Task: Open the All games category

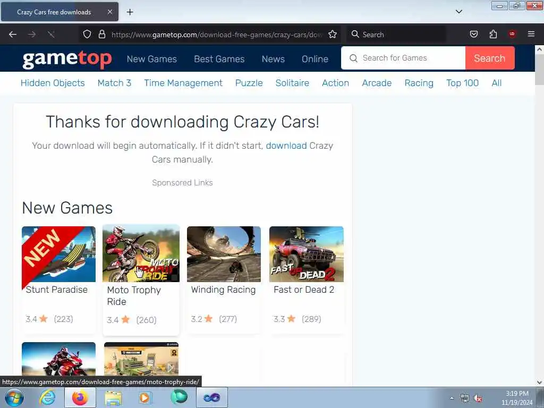Action: tap(497, 83)
